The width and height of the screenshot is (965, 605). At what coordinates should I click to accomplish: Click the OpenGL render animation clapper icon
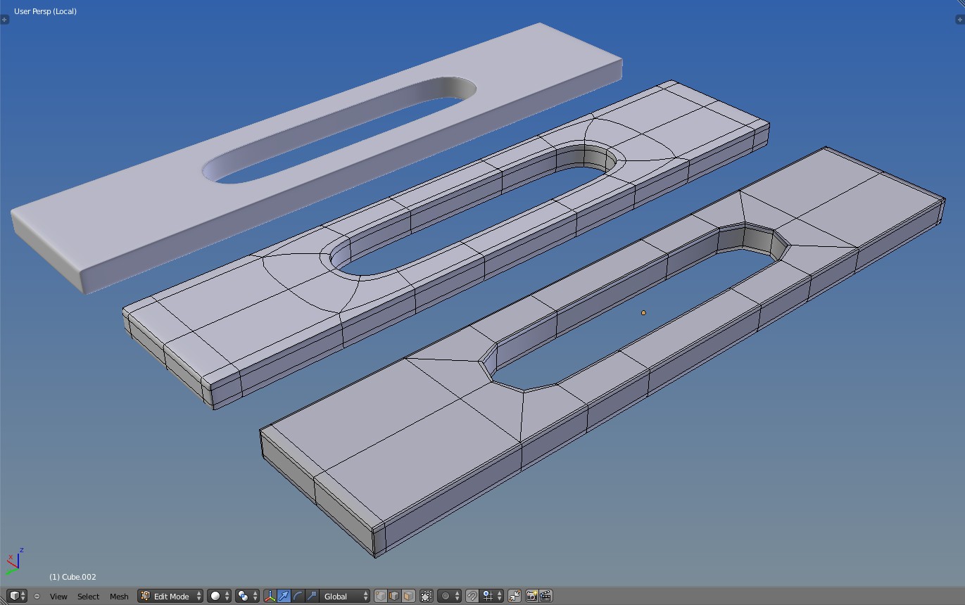(x=545, y=596)
